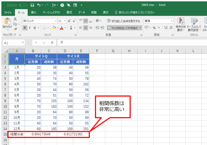Select cell containing 0.904173546
207x145 pixels.
[41, 134]
